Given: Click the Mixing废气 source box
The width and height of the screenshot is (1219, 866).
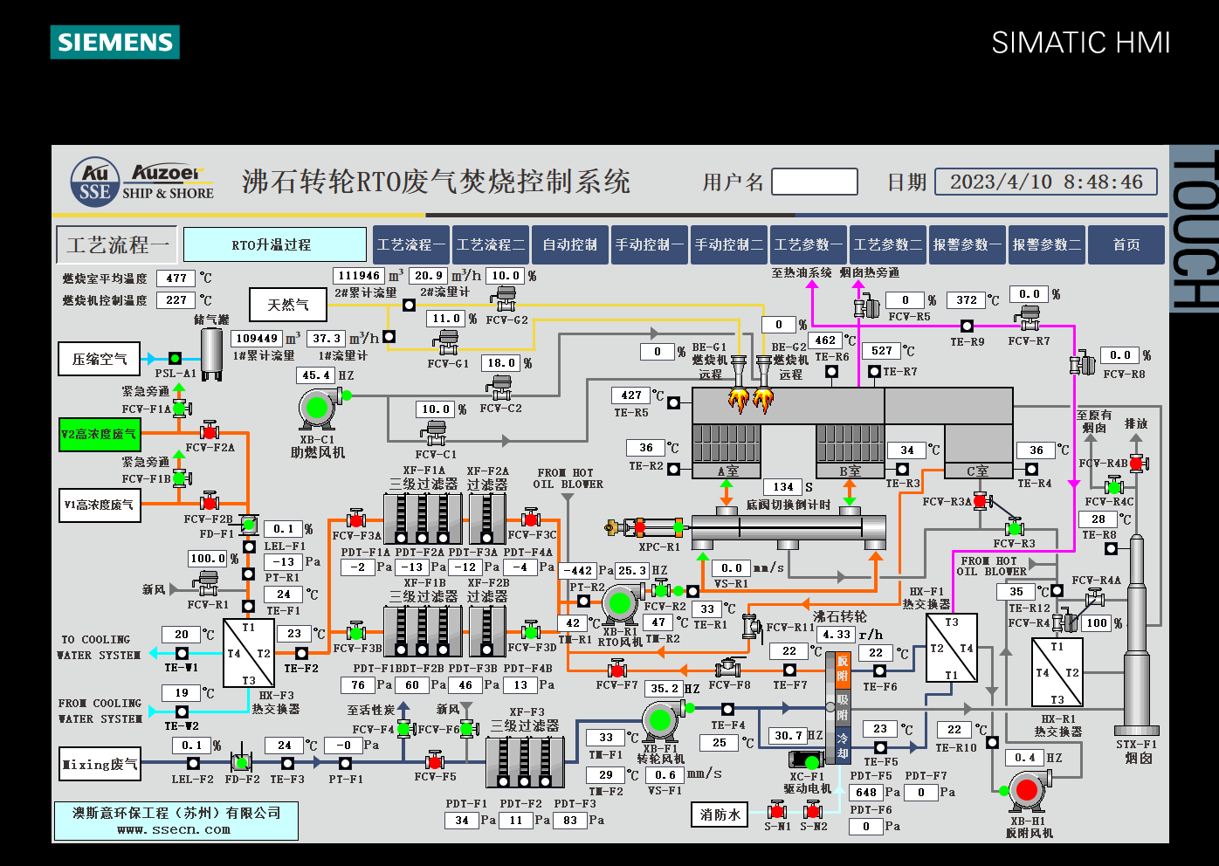Looking at the screenshot, I should point(100,765).
